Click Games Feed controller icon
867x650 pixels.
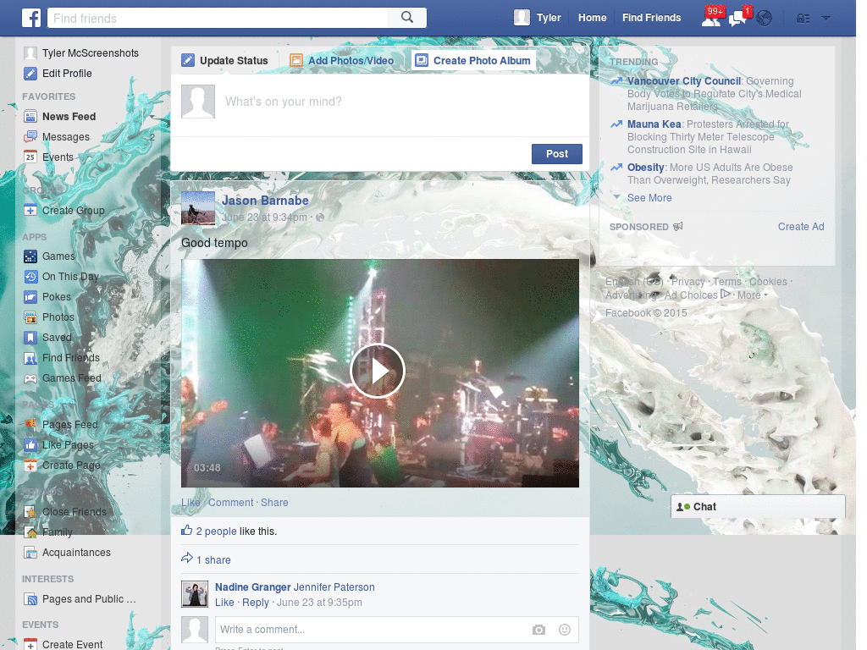click(x=30, y=378)
